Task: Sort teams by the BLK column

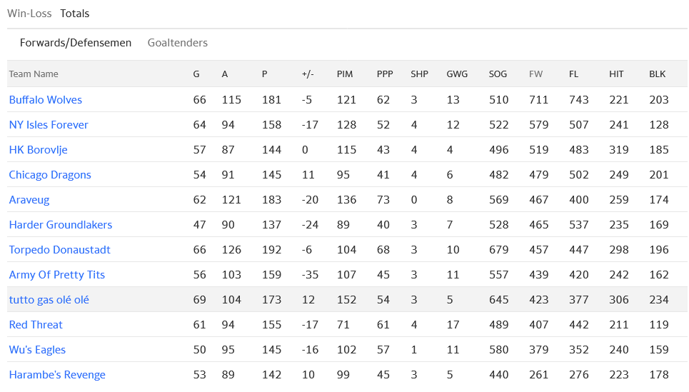Action: 657,74
